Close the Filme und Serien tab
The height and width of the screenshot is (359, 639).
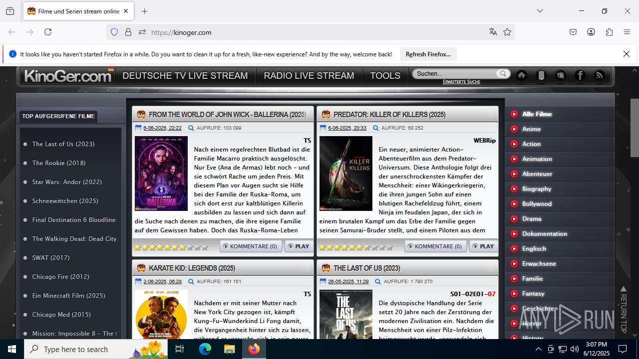(126, 11)
